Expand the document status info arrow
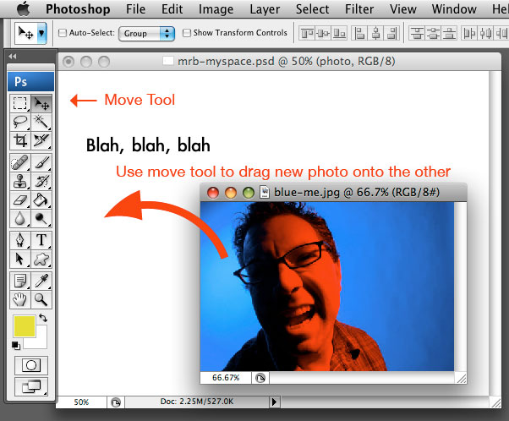This screenshot has height=421, width=509. pyautogui.click(x=272, y=402)
